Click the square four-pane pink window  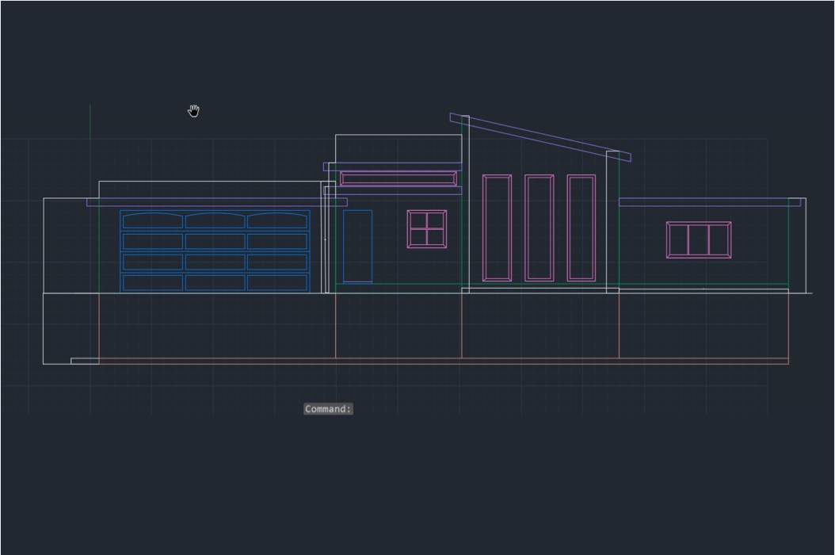[427, 229]
